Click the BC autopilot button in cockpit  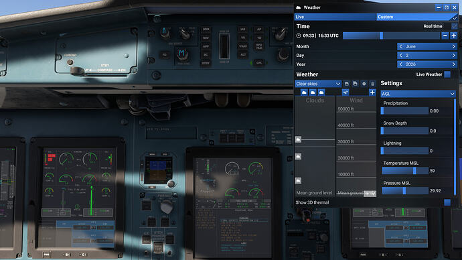point(206,55)
